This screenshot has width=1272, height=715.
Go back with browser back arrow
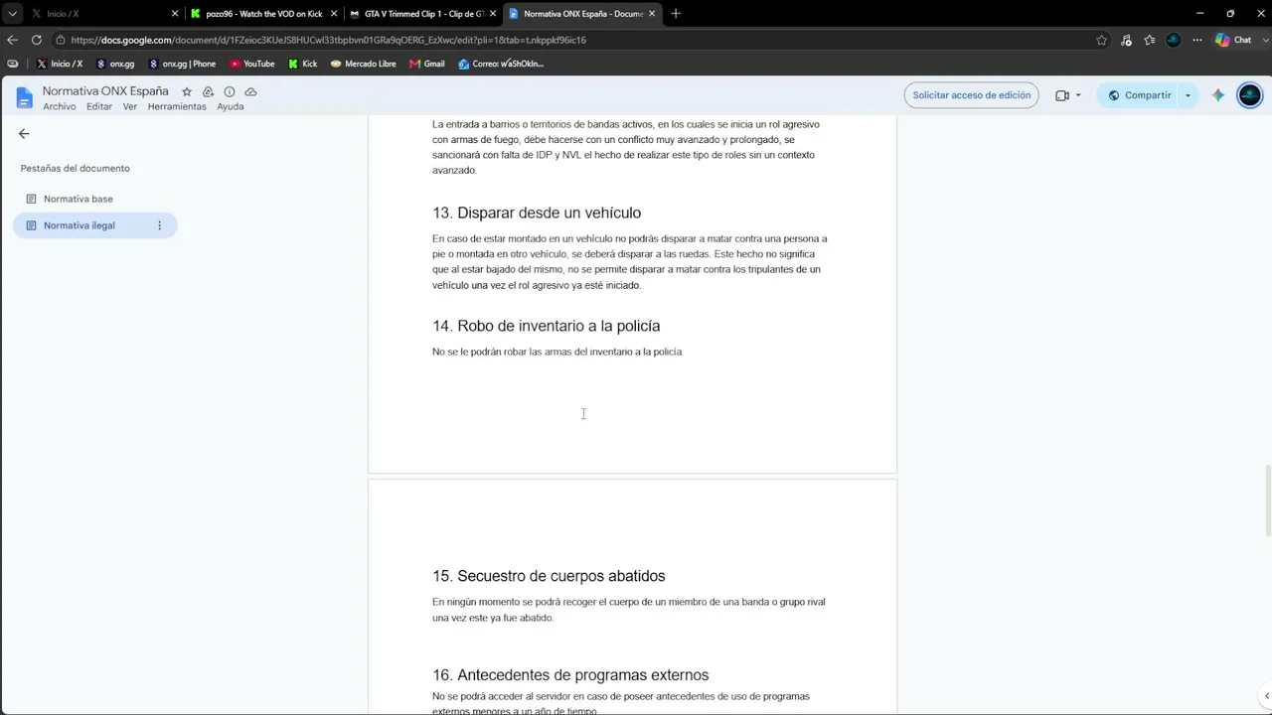12,40
